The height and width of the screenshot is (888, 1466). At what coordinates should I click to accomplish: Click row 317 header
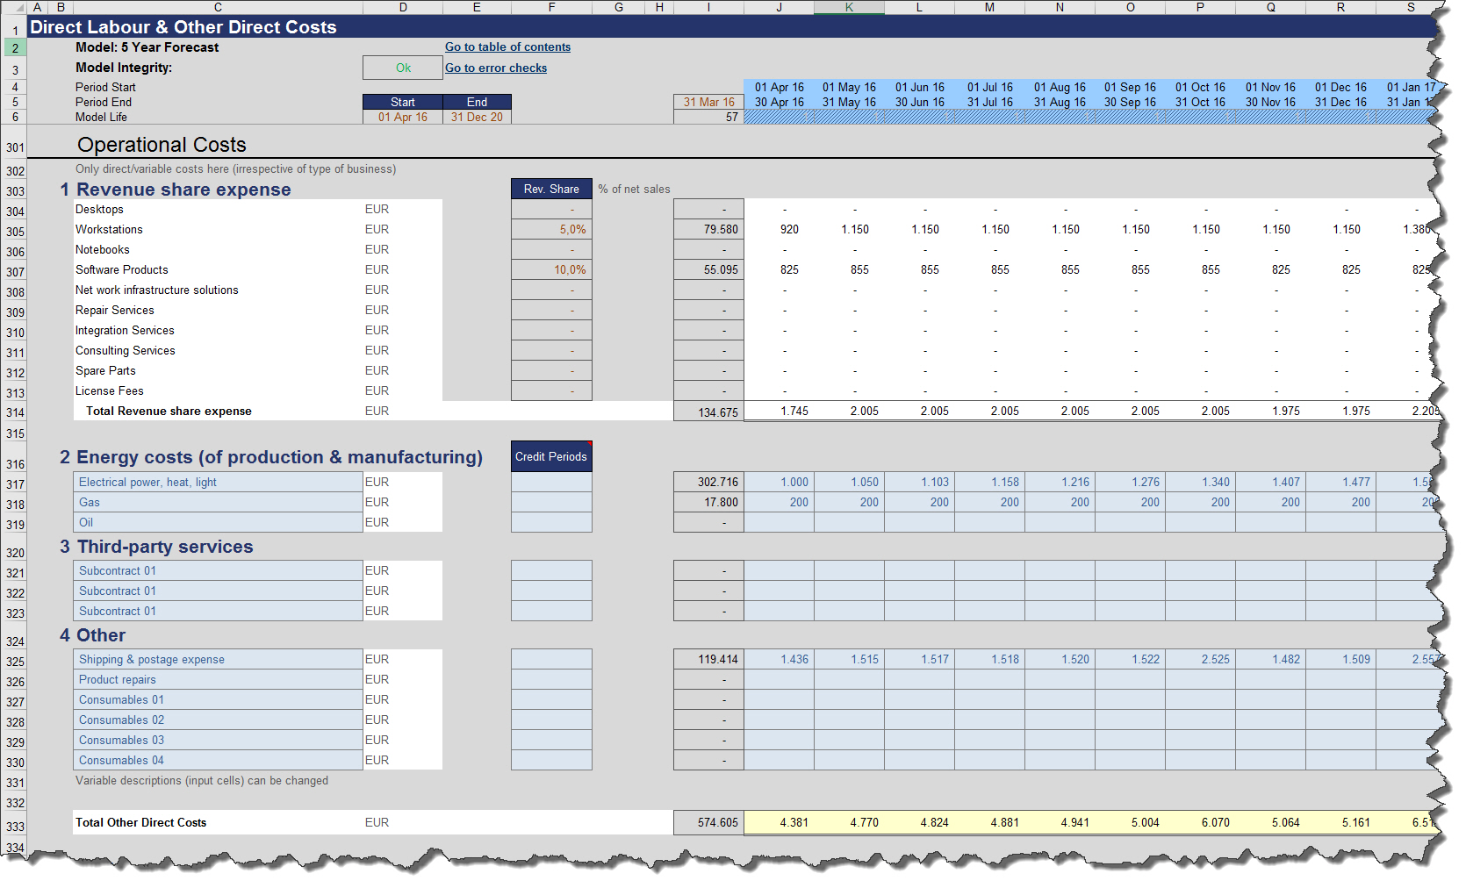pos(15,484)
